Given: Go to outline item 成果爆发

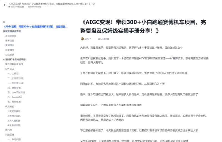Looking at the screenshot, I should tap(10, 50).
